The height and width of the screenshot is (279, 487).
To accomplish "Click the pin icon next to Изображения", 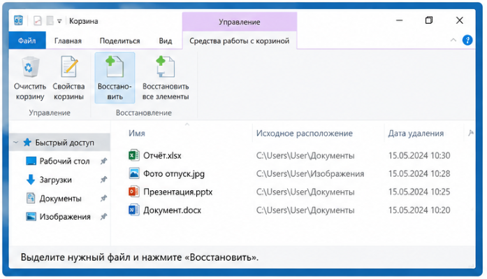I will pos(103,217).
